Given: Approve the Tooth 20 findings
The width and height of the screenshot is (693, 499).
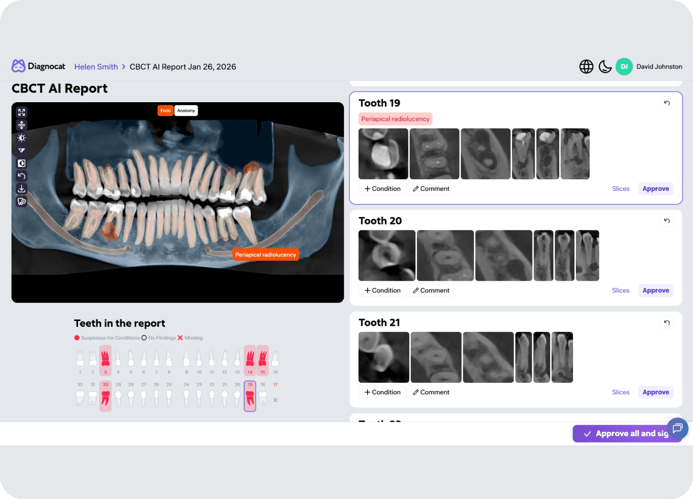Looking at the screenshot, I should pyautogui.click(x=656, y=290).
